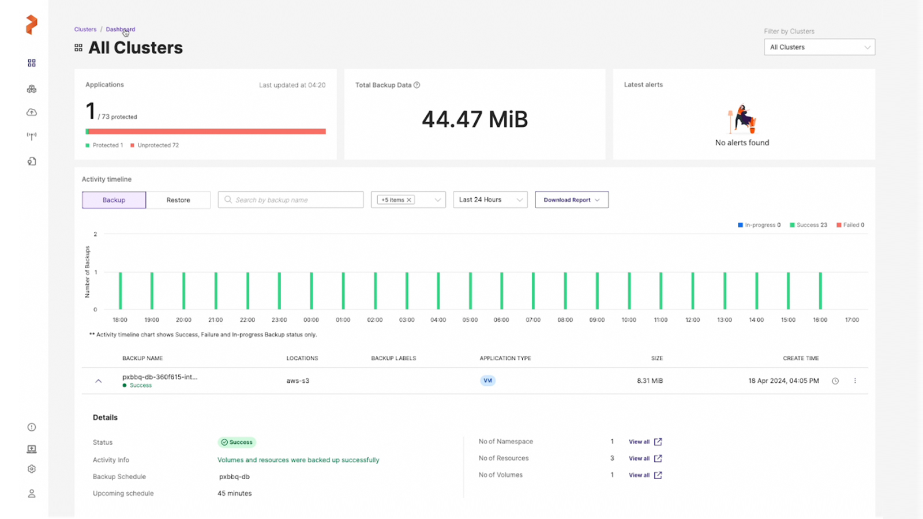Open the cloud backup icon in sidebar

pos(32,112)
